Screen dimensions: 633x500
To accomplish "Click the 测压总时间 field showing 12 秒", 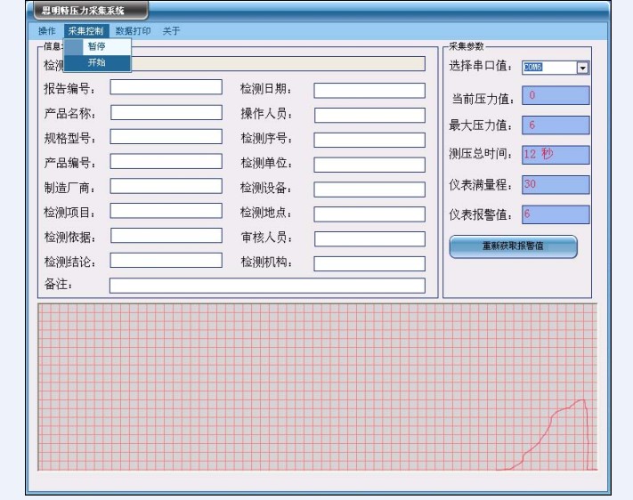I will point(556,155).
